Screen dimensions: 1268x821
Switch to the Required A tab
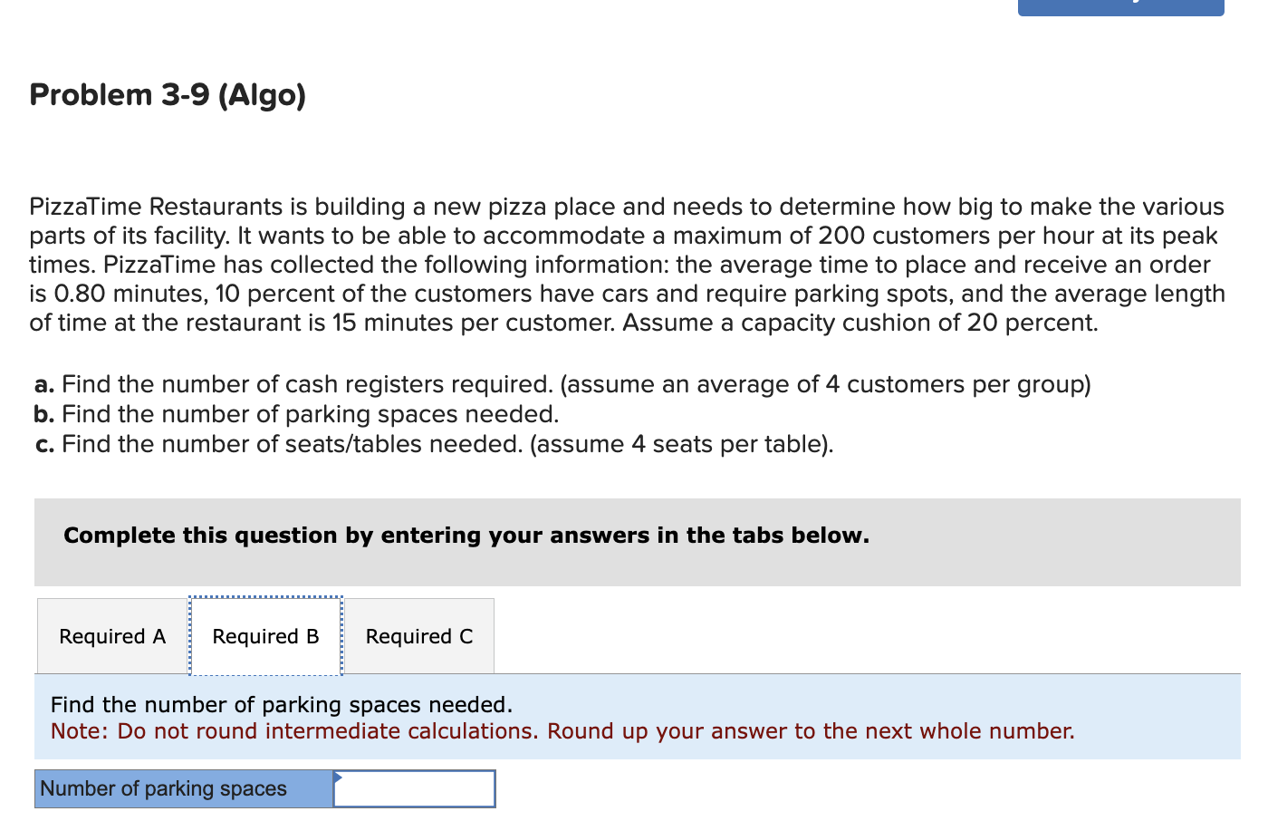coord(111,636)
